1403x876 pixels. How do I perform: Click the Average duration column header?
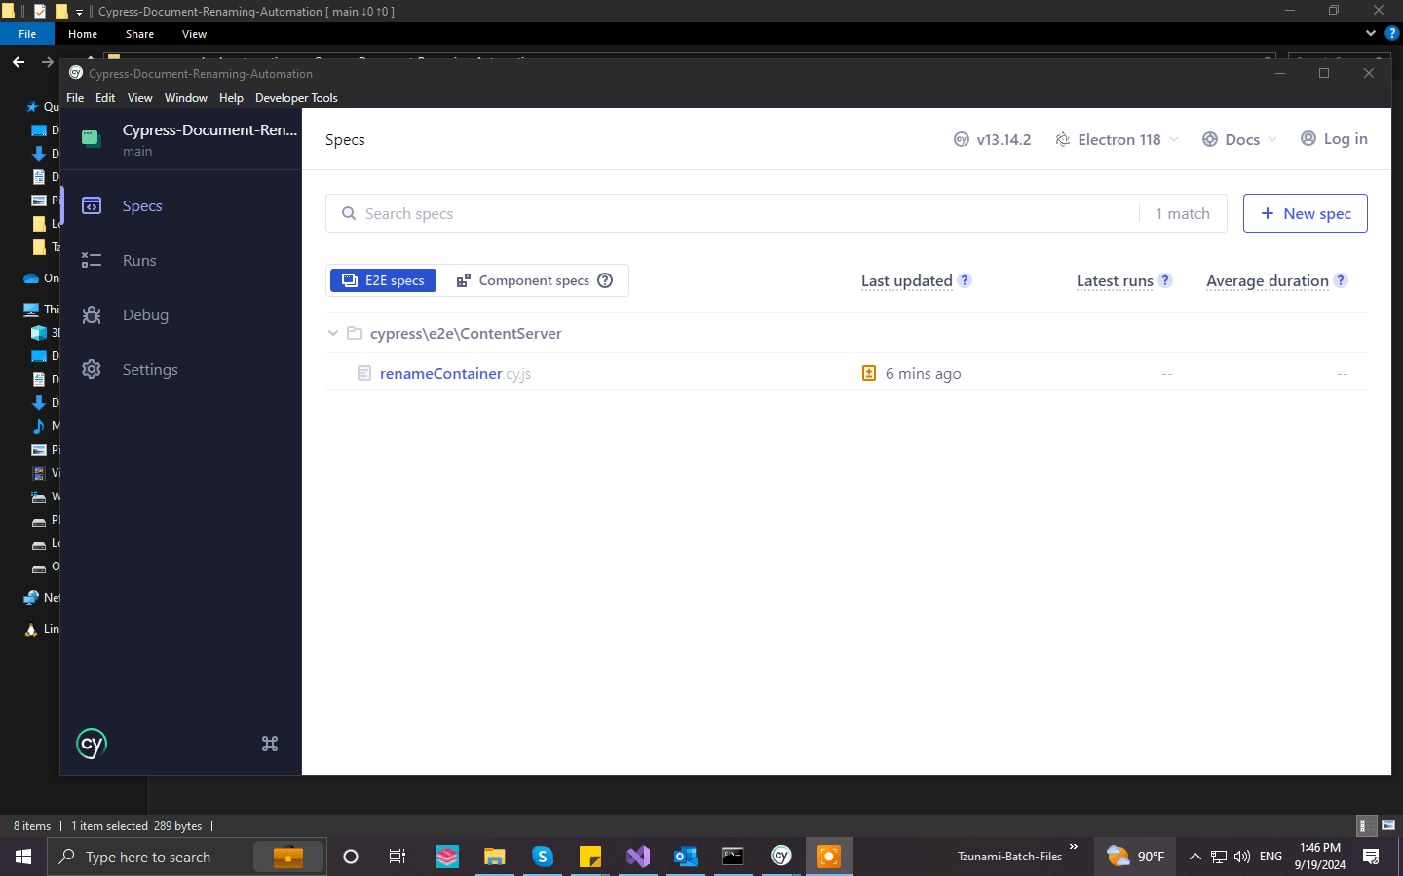coord(1268,280)
